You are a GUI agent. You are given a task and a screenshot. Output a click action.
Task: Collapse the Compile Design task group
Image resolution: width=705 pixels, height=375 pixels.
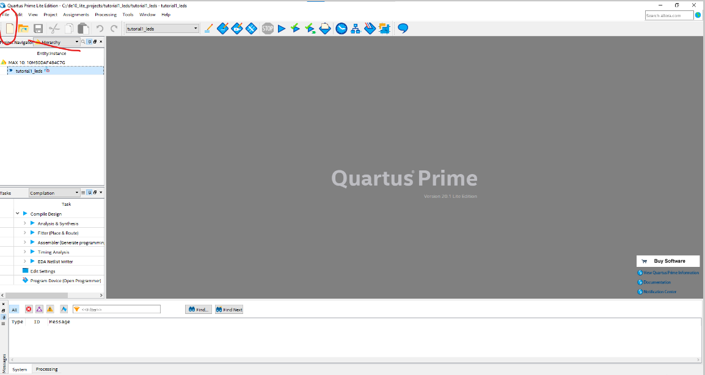(x=18, y=214)
